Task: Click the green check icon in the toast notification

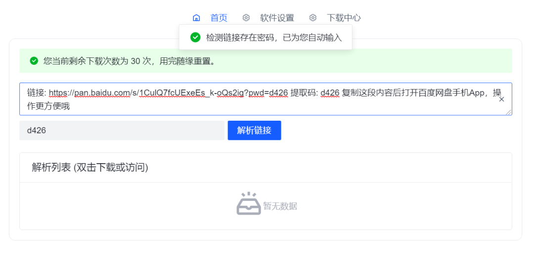Action: click(x=195, y=38)
